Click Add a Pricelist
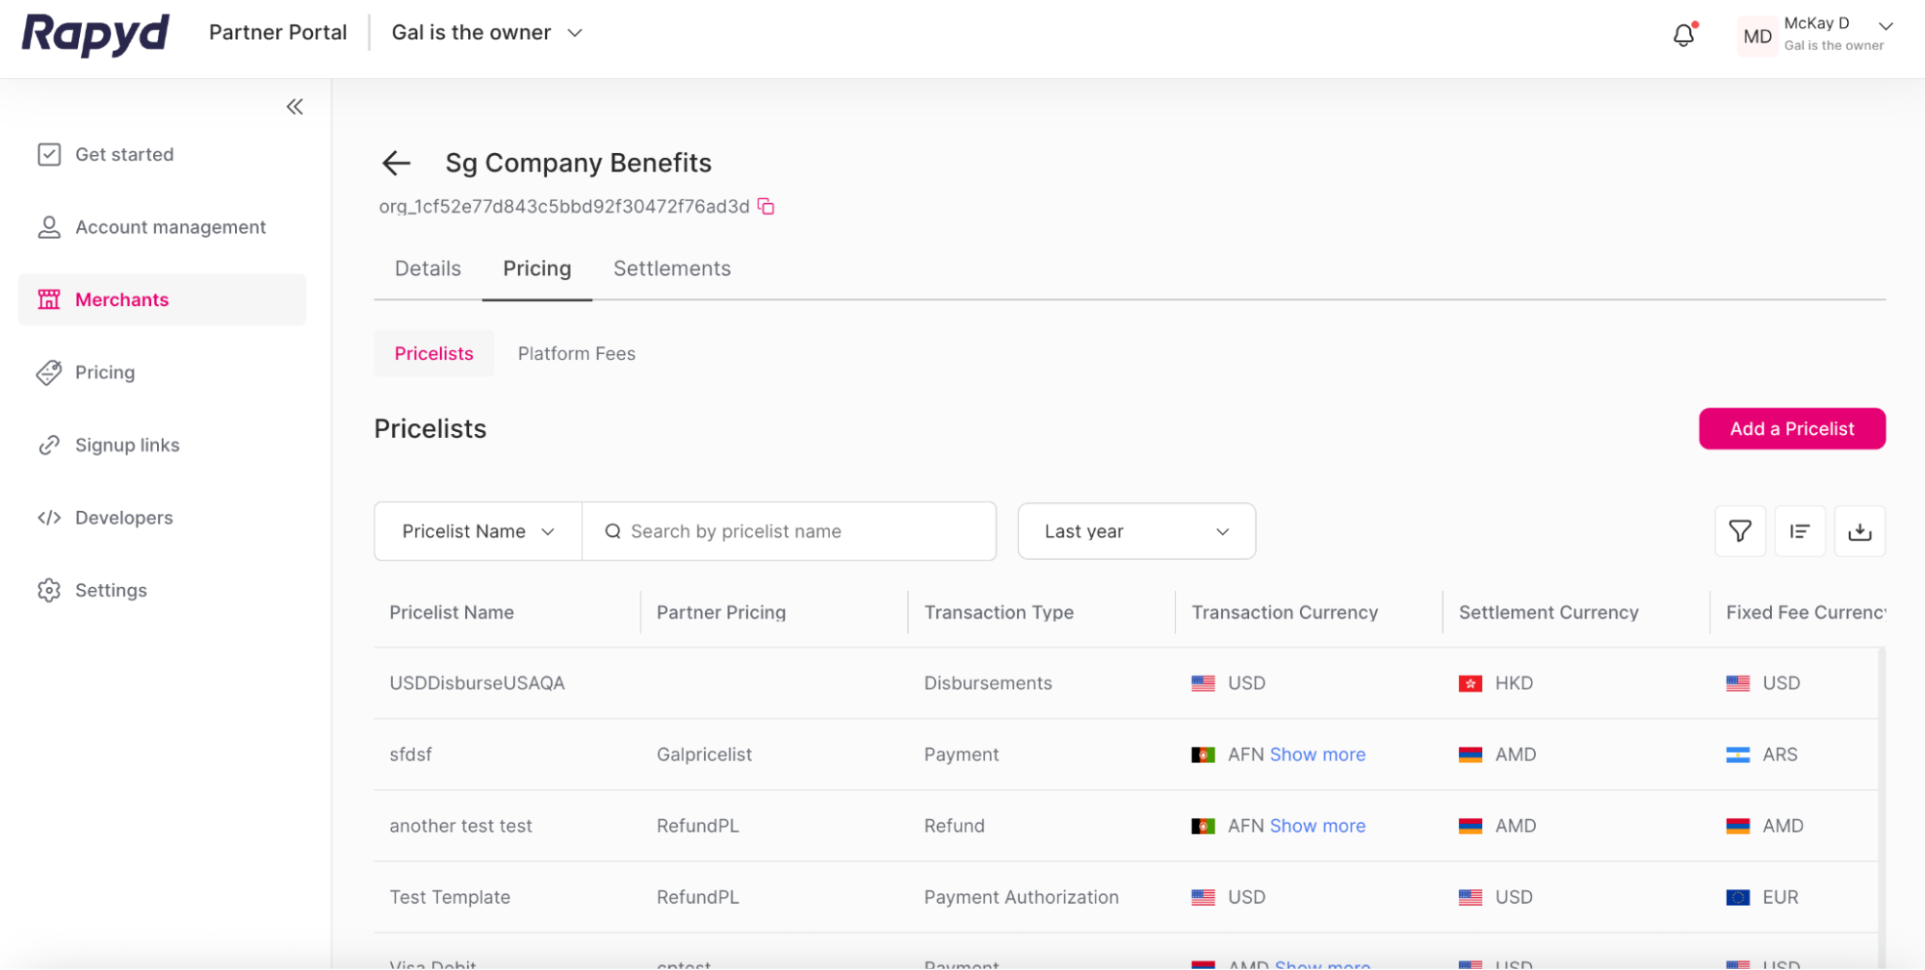The width and height of the screenshot is (1925, 970). [x=1791, y=429]
